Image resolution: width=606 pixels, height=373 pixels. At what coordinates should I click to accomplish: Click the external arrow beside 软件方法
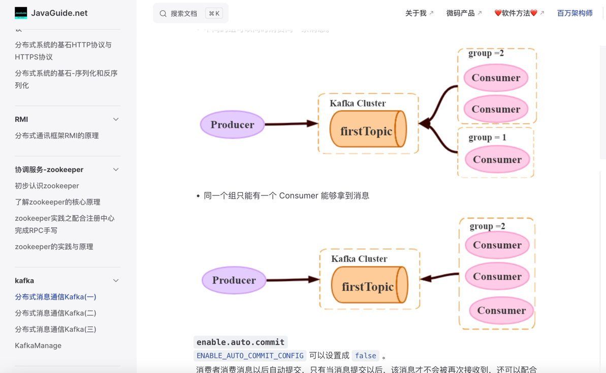tap(542, 13)
